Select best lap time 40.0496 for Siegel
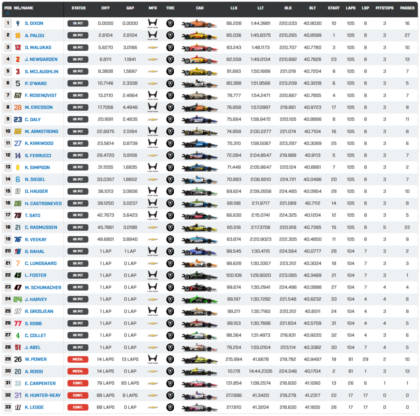 [x=313, y=180]
